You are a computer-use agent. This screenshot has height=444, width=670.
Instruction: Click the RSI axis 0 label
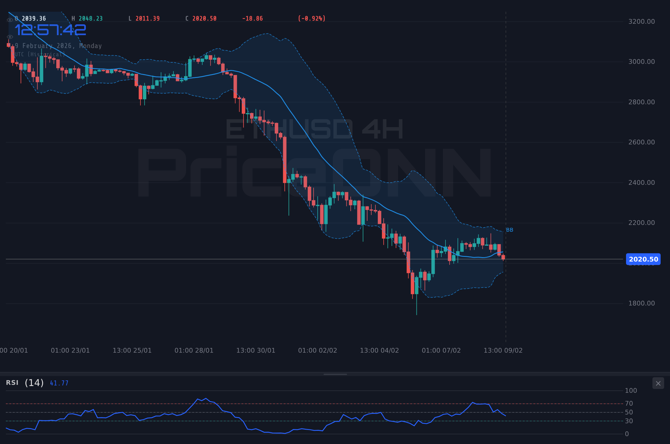click(x=627, y=434)
